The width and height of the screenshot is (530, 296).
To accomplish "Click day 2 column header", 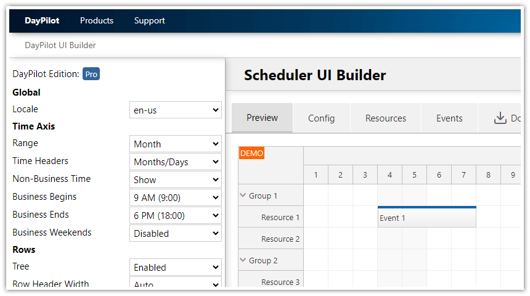I will coord(340,175).
